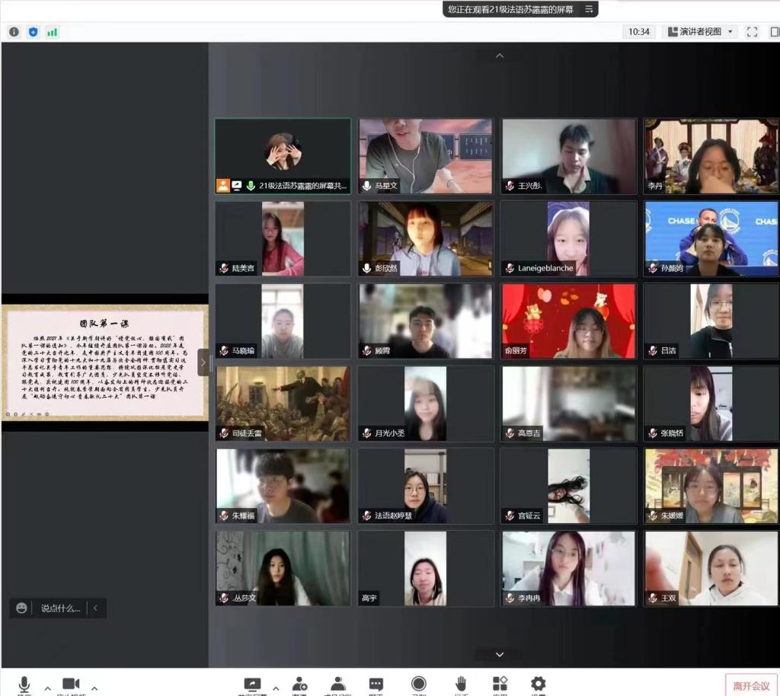Toggle the microphone mute button
The width and height of the screenshot is (780, 696).
click(x=24, y=684)
